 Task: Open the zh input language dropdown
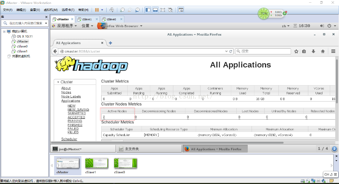tap(286, 26)
